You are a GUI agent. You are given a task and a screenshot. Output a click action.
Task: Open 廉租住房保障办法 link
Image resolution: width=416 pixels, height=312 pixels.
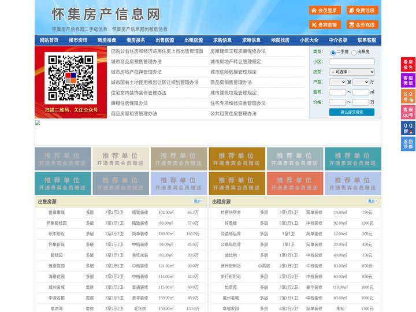(x=129, y=103)
